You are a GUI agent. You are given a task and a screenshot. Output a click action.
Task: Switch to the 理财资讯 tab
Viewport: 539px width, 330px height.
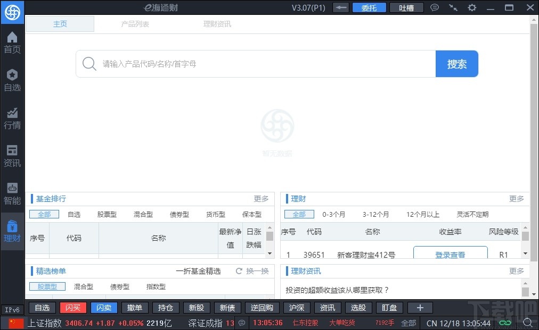(x=217, y=23)
